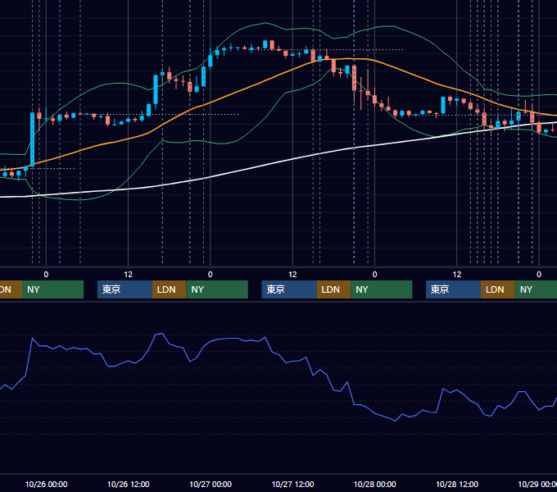Click the 10/28 00:00 date label
The image size is (557, 492).
point(375,484)
